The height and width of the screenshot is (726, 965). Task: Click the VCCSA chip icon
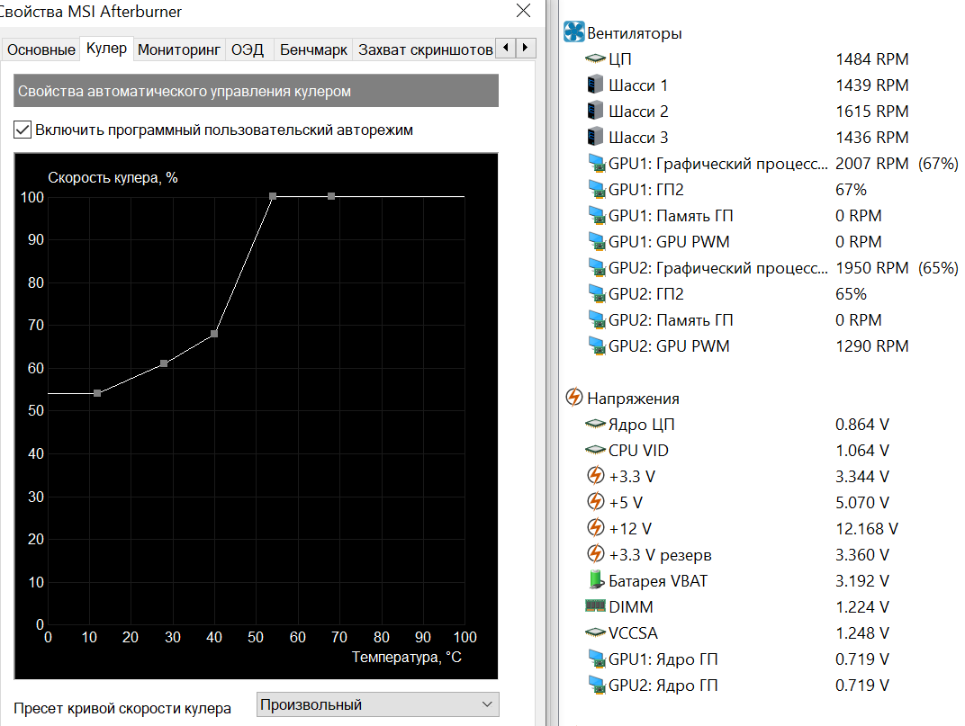tap(595, 632)
